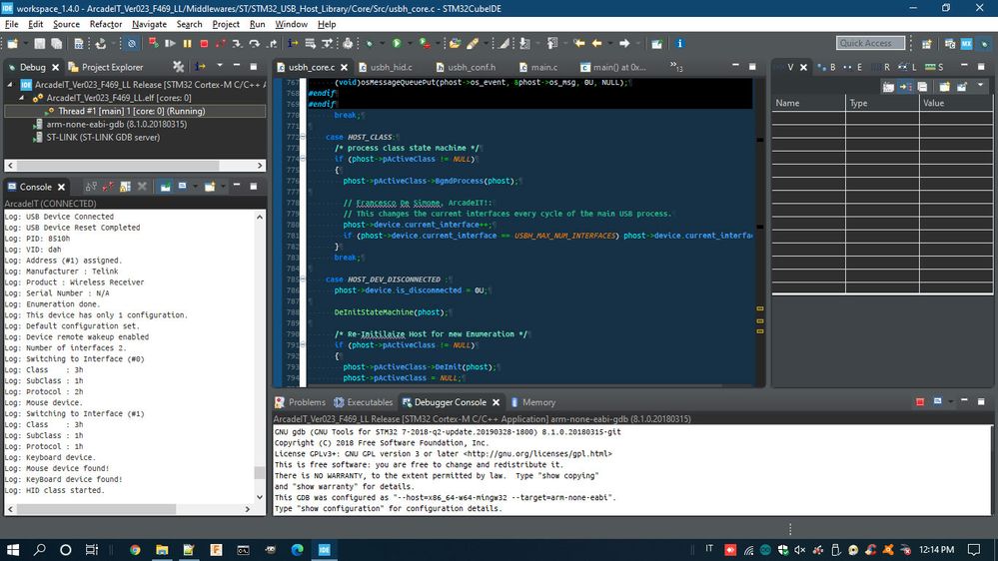Switch to the C/C++ perspective icon
The width and height of the screenshot is (998, 561).
coord(950,43)
